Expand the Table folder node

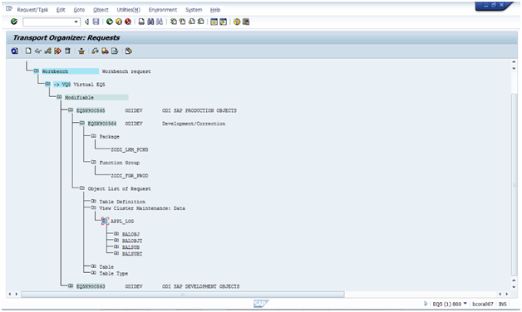94,266
